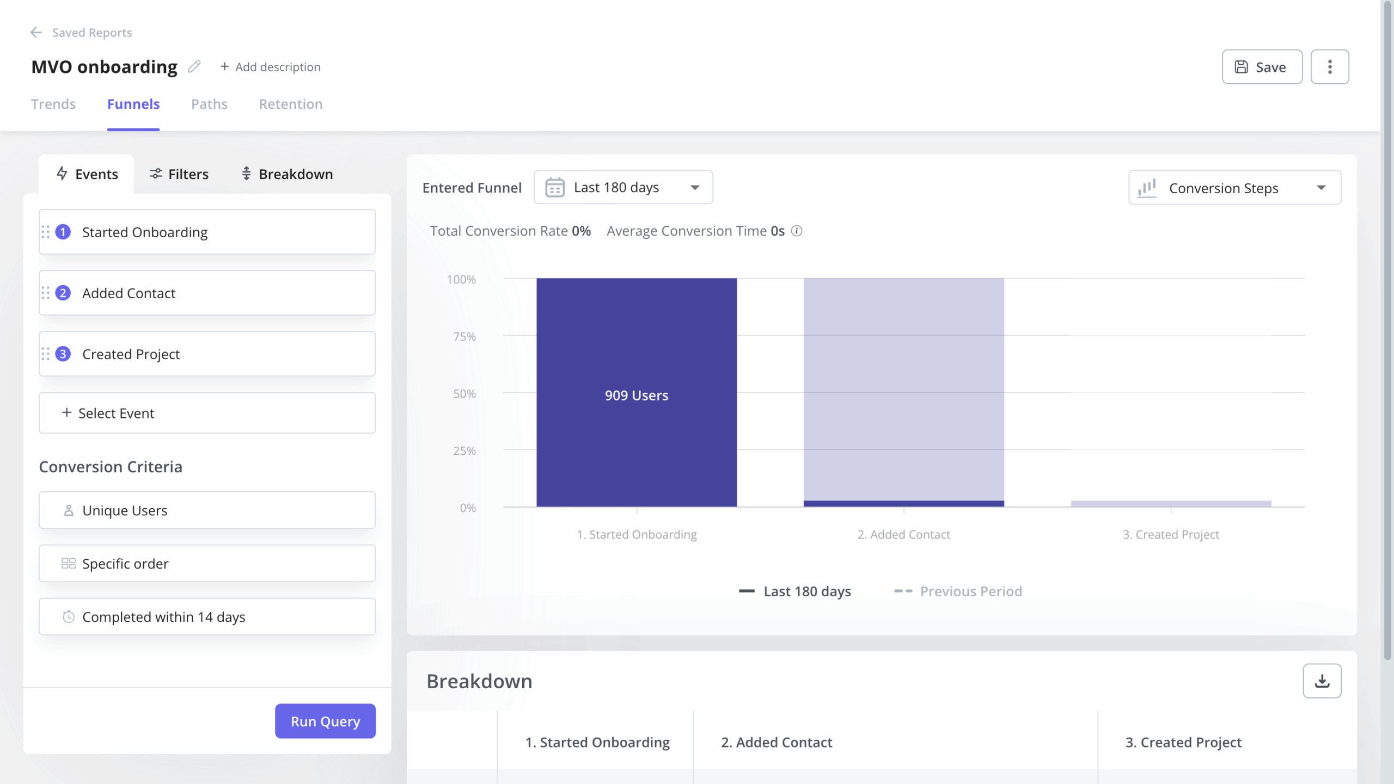Click the bar chart icon beside Conversion Steps
The image size is (1394, 784).
tap(1147, 187)
